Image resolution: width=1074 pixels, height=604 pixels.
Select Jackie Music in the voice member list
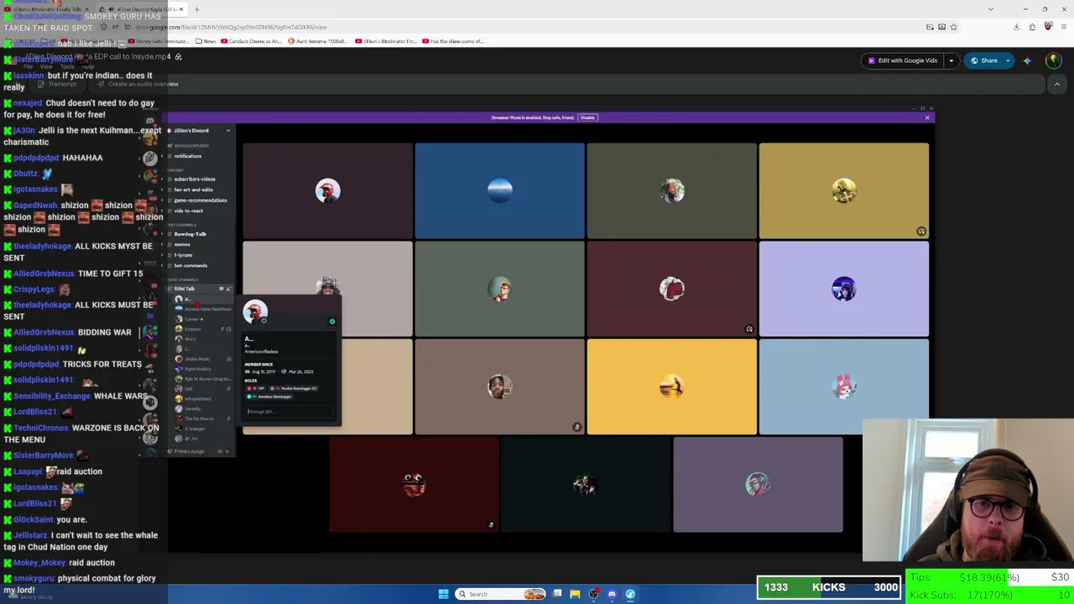[197, 359]
